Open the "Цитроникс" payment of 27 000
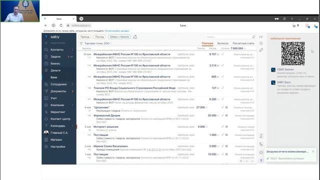The width and height of the screenshot is (320, 180). [166, 109]
